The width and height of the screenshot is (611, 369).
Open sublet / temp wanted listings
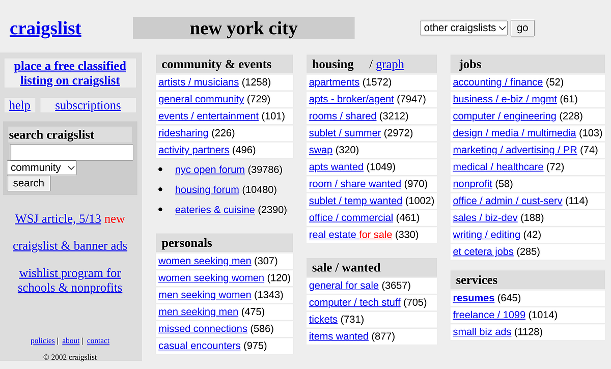pyautogui.click(x=355, y=201)
